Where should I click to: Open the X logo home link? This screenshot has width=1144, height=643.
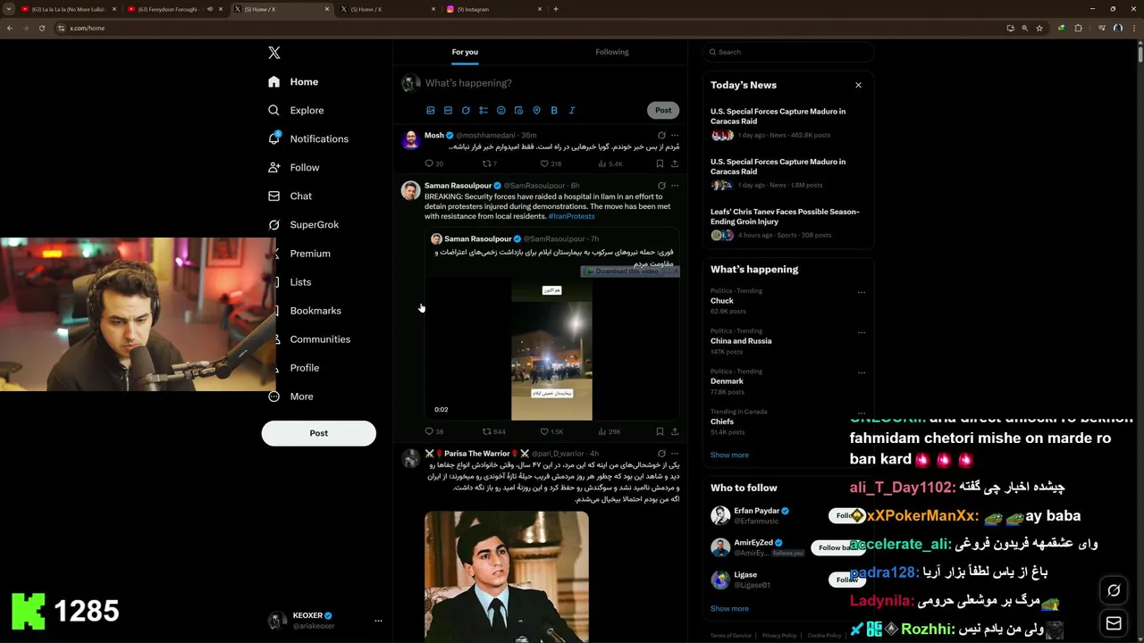pyautogui.click(x=274, y=53)
